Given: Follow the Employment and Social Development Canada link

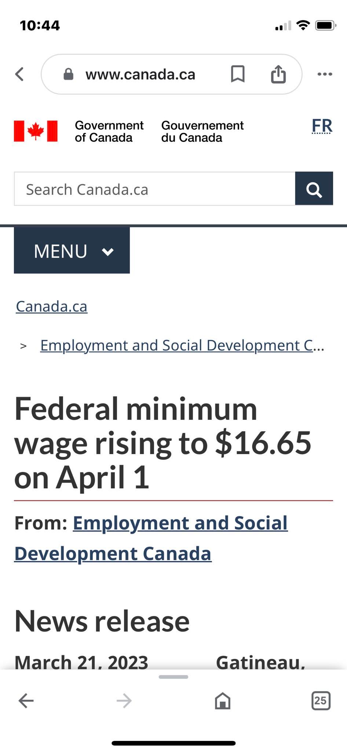Looking at the screenshot, I should 151,538.
